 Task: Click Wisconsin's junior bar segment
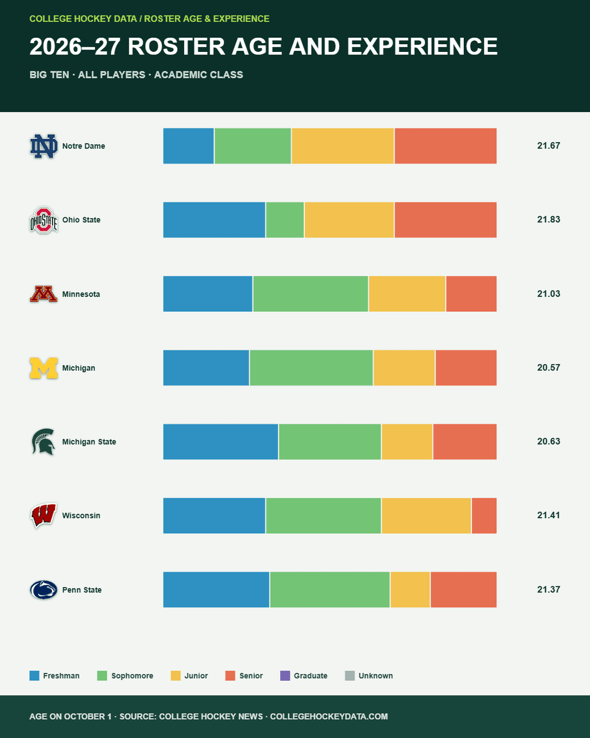point(427,515)
